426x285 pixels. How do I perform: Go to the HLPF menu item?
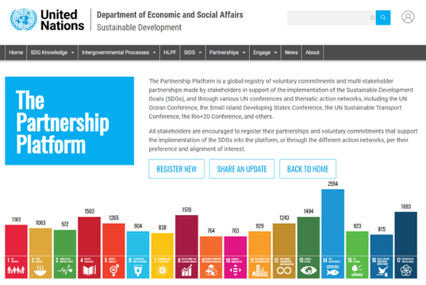coord(170,52)
